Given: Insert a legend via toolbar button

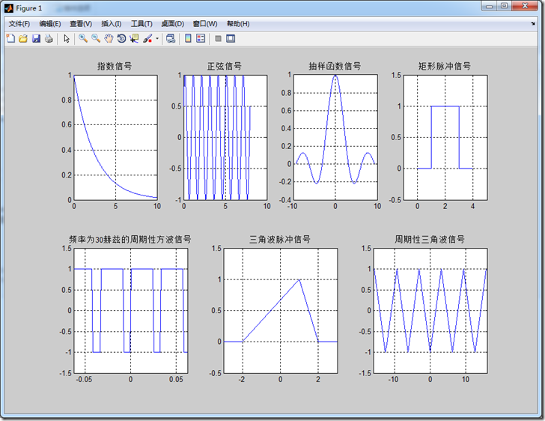Looking at the screenshot, I should (x=201, y=38).
